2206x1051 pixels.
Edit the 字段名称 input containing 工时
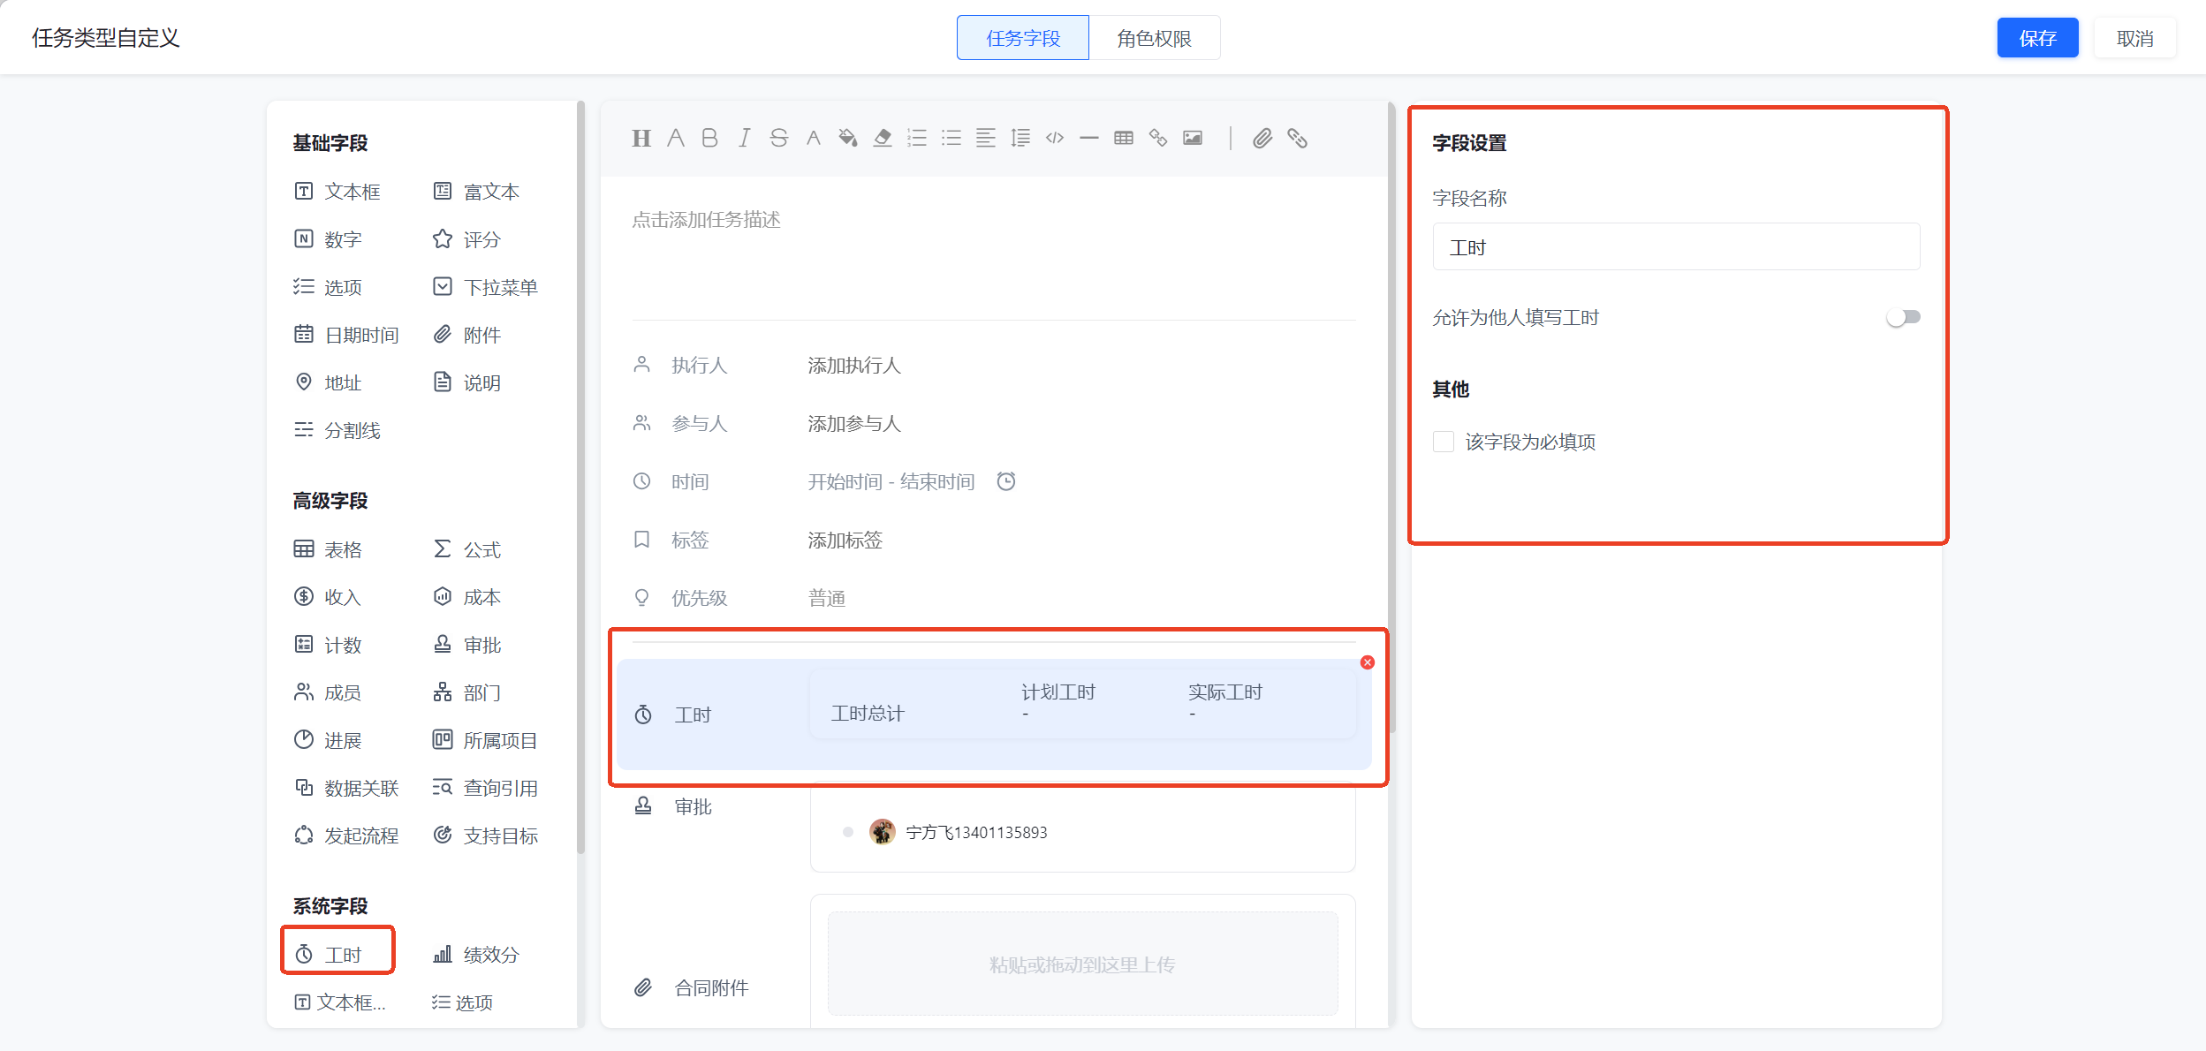(1676, 246)
